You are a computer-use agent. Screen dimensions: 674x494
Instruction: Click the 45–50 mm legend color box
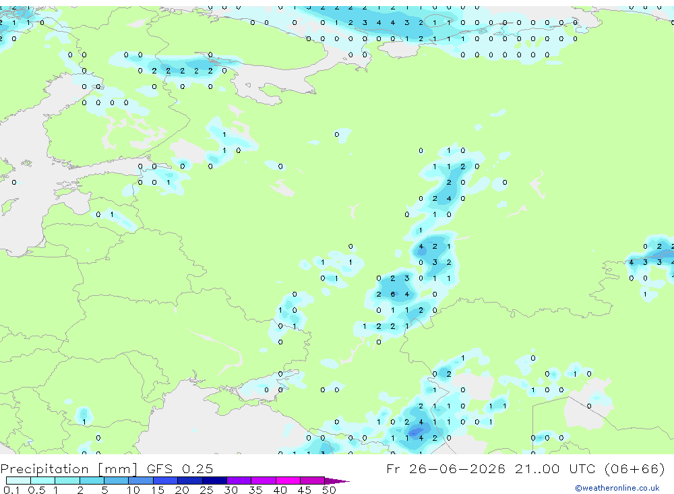(x=313, y=481)
